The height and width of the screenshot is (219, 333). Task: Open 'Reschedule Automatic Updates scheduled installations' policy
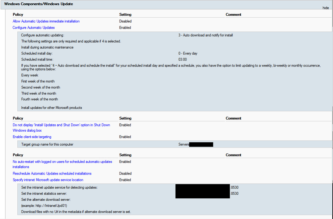tap(52, 173)
